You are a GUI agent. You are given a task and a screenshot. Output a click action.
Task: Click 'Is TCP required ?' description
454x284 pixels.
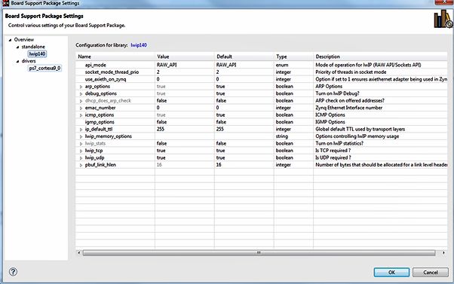click(x=333, y=151)
